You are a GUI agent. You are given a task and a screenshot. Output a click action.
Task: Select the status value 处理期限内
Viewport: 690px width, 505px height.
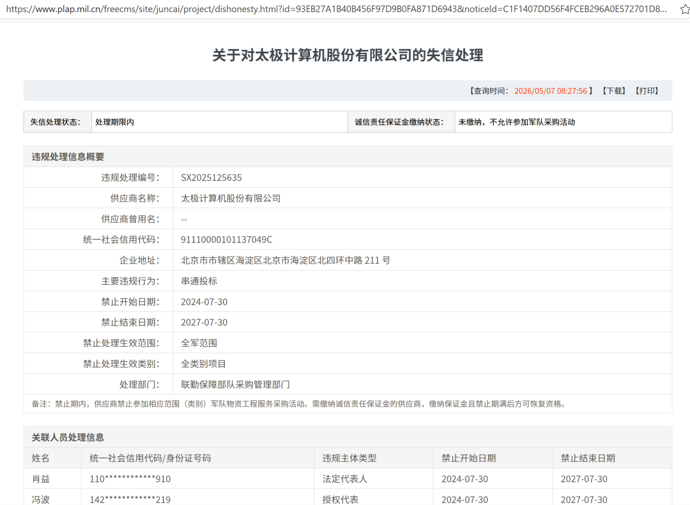point(115,123)
